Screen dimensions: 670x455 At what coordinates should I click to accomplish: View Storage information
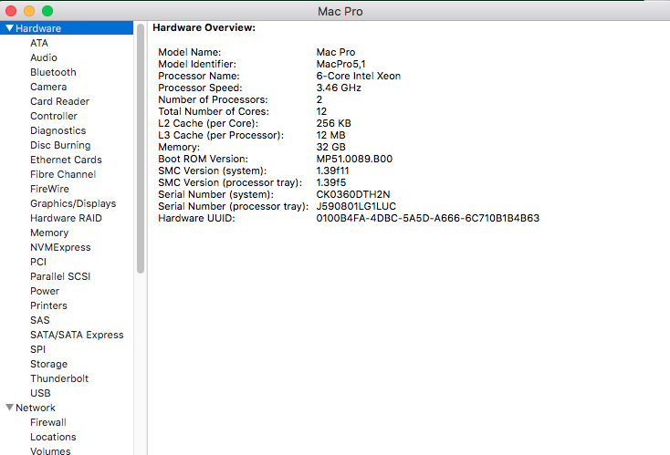point(48,364)
